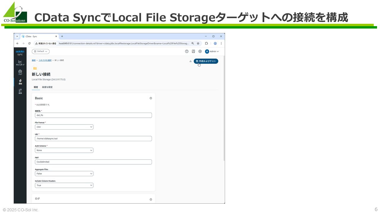This screenshot has width=380, height=214.
Task: Click the 作成およびテスト button
Action: [206, 61]
